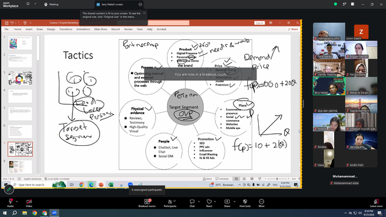The image size is (386, 217).
Task: Open Insert tab in shared PowerPoint
Action: coord(29,29)
